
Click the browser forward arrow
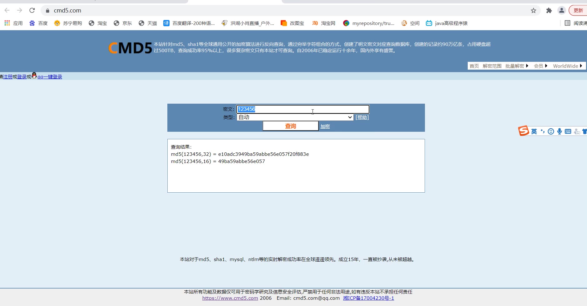[19, 10]
